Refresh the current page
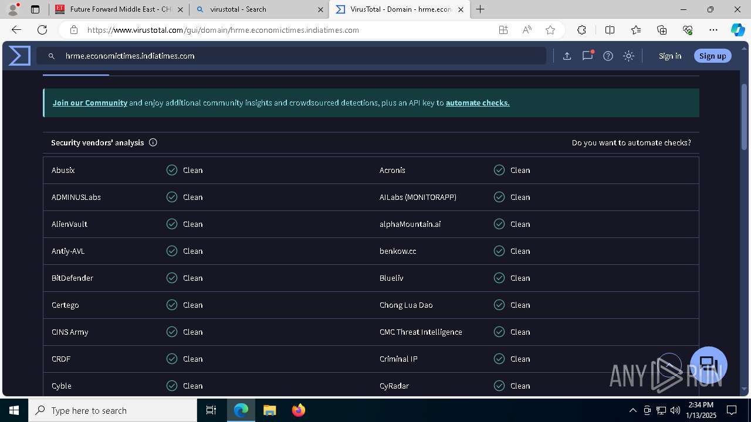Screen dimensions: 751x422 42,30
